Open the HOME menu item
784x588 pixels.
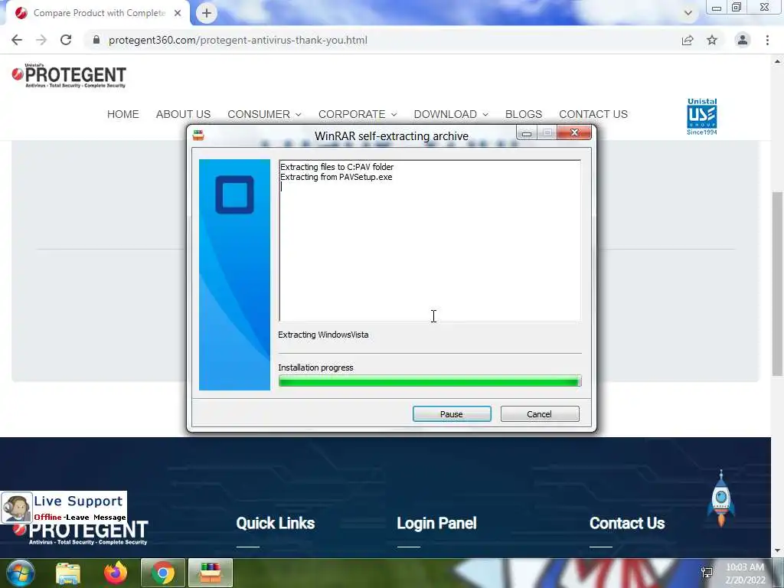(123, 114)
